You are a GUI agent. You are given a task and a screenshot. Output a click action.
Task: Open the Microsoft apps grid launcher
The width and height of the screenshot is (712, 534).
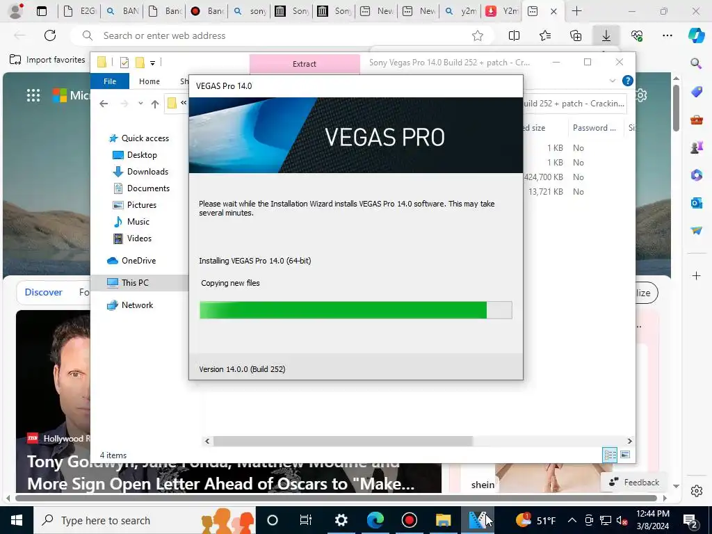coord(33,95)
